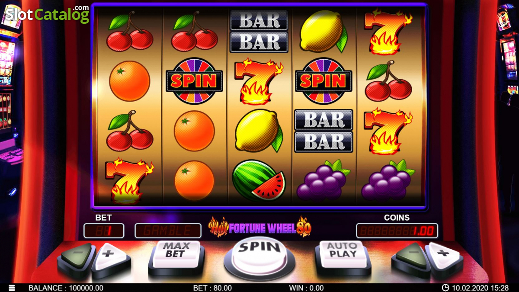
Task: Click the GAMBLE display panel
Action: [168, 231]
